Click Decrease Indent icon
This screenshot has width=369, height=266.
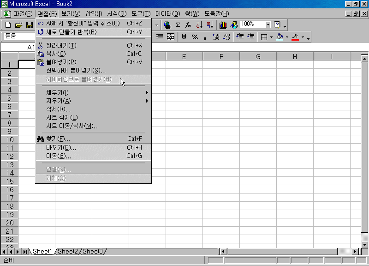[240, 37]
